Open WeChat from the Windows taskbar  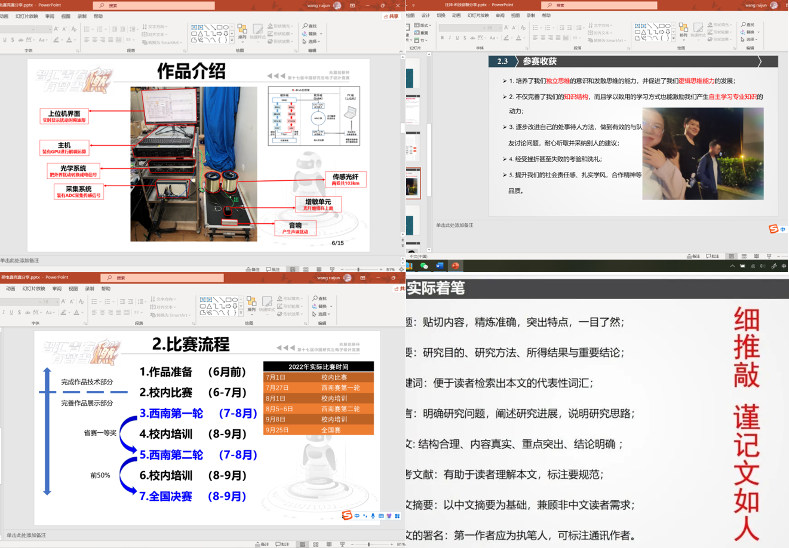pos(424,266)
